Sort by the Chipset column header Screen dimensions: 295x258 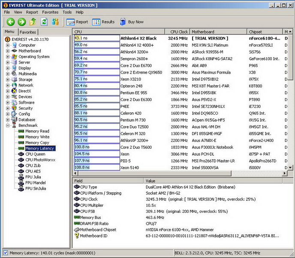pos(265,32)
